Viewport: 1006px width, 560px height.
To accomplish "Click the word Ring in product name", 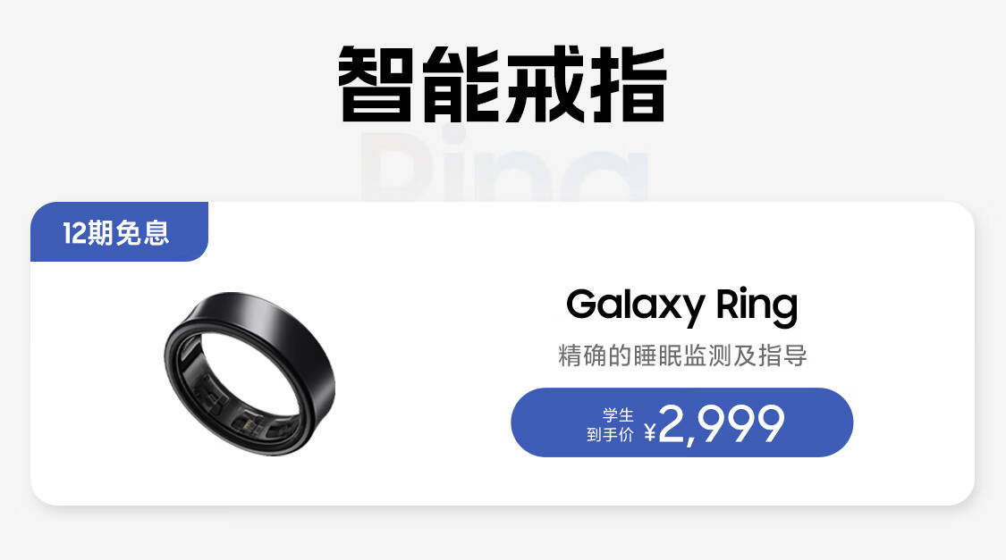I will 757,305.
